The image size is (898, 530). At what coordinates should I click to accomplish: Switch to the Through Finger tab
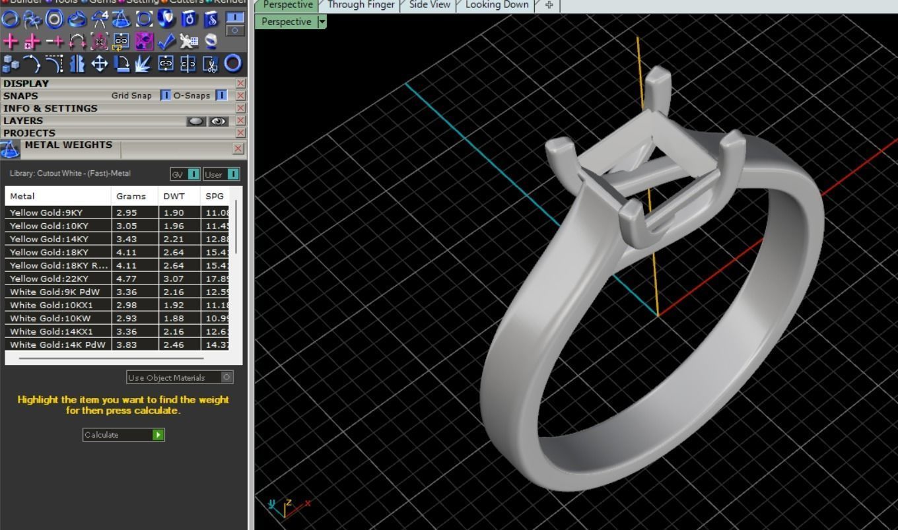point(361,5)
